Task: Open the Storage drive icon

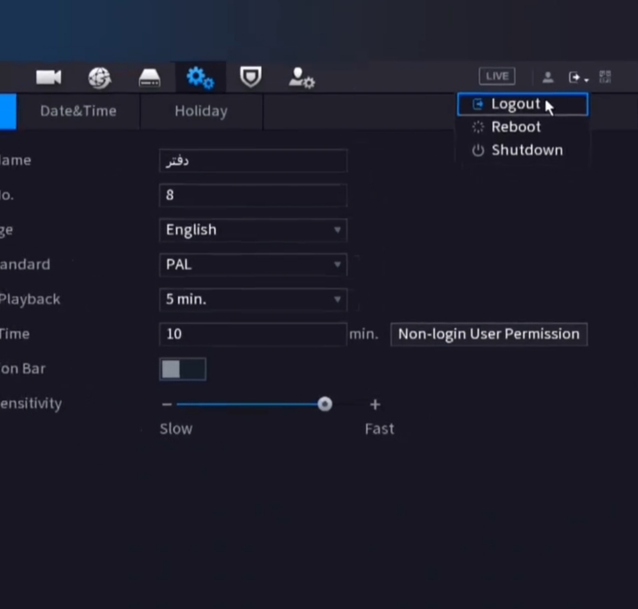Action: coord(149,78)
